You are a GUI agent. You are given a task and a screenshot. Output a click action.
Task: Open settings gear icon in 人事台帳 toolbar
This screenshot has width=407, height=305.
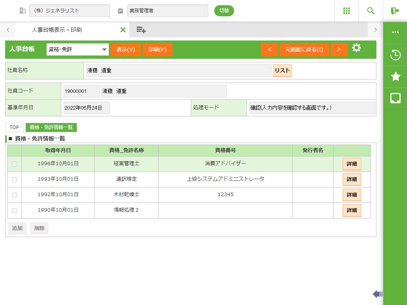(x=357, y=48)
